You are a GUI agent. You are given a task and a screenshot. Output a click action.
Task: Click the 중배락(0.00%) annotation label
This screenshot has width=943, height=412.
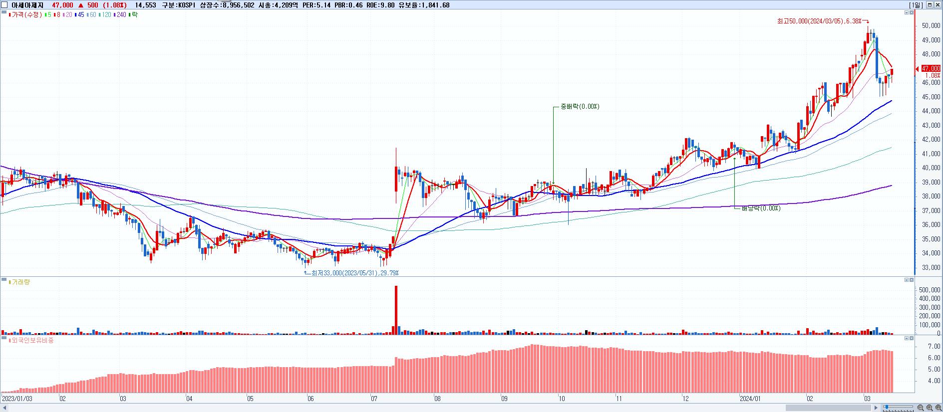click(580, 106)
